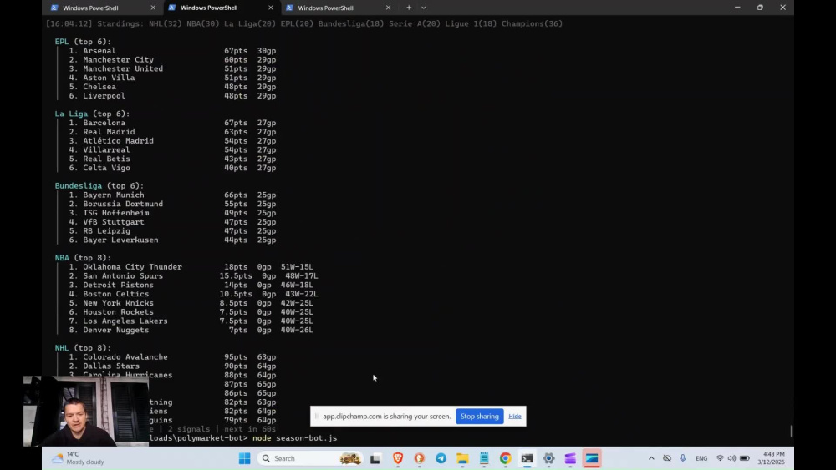Click the Bundesliga section heading
Screen dimensions: 836x470
coord(99,186)
